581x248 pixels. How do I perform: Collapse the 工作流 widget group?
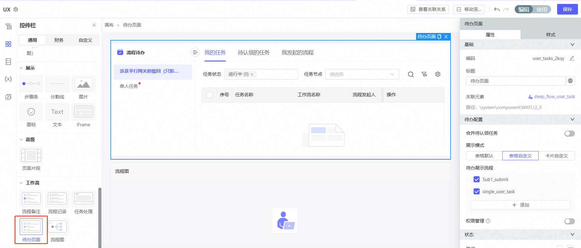[x=21, y=183]
